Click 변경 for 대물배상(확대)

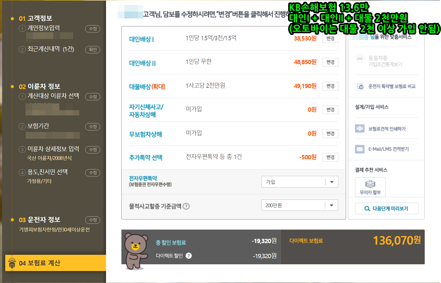coord(330,86)
